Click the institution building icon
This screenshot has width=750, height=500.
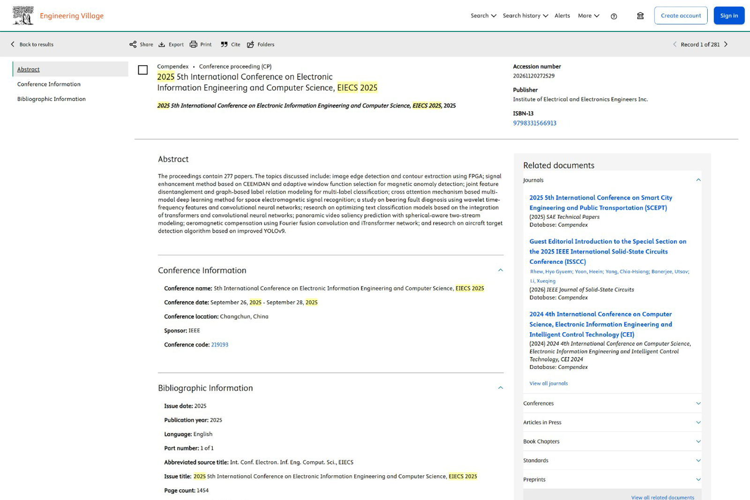click(x=640, y=16)
